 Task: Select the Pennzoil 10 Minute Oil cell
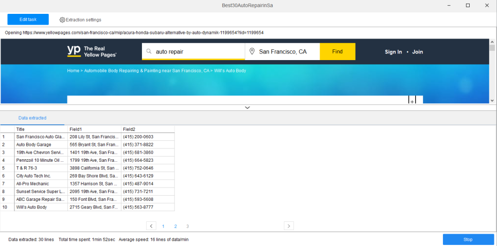point(41,160)
